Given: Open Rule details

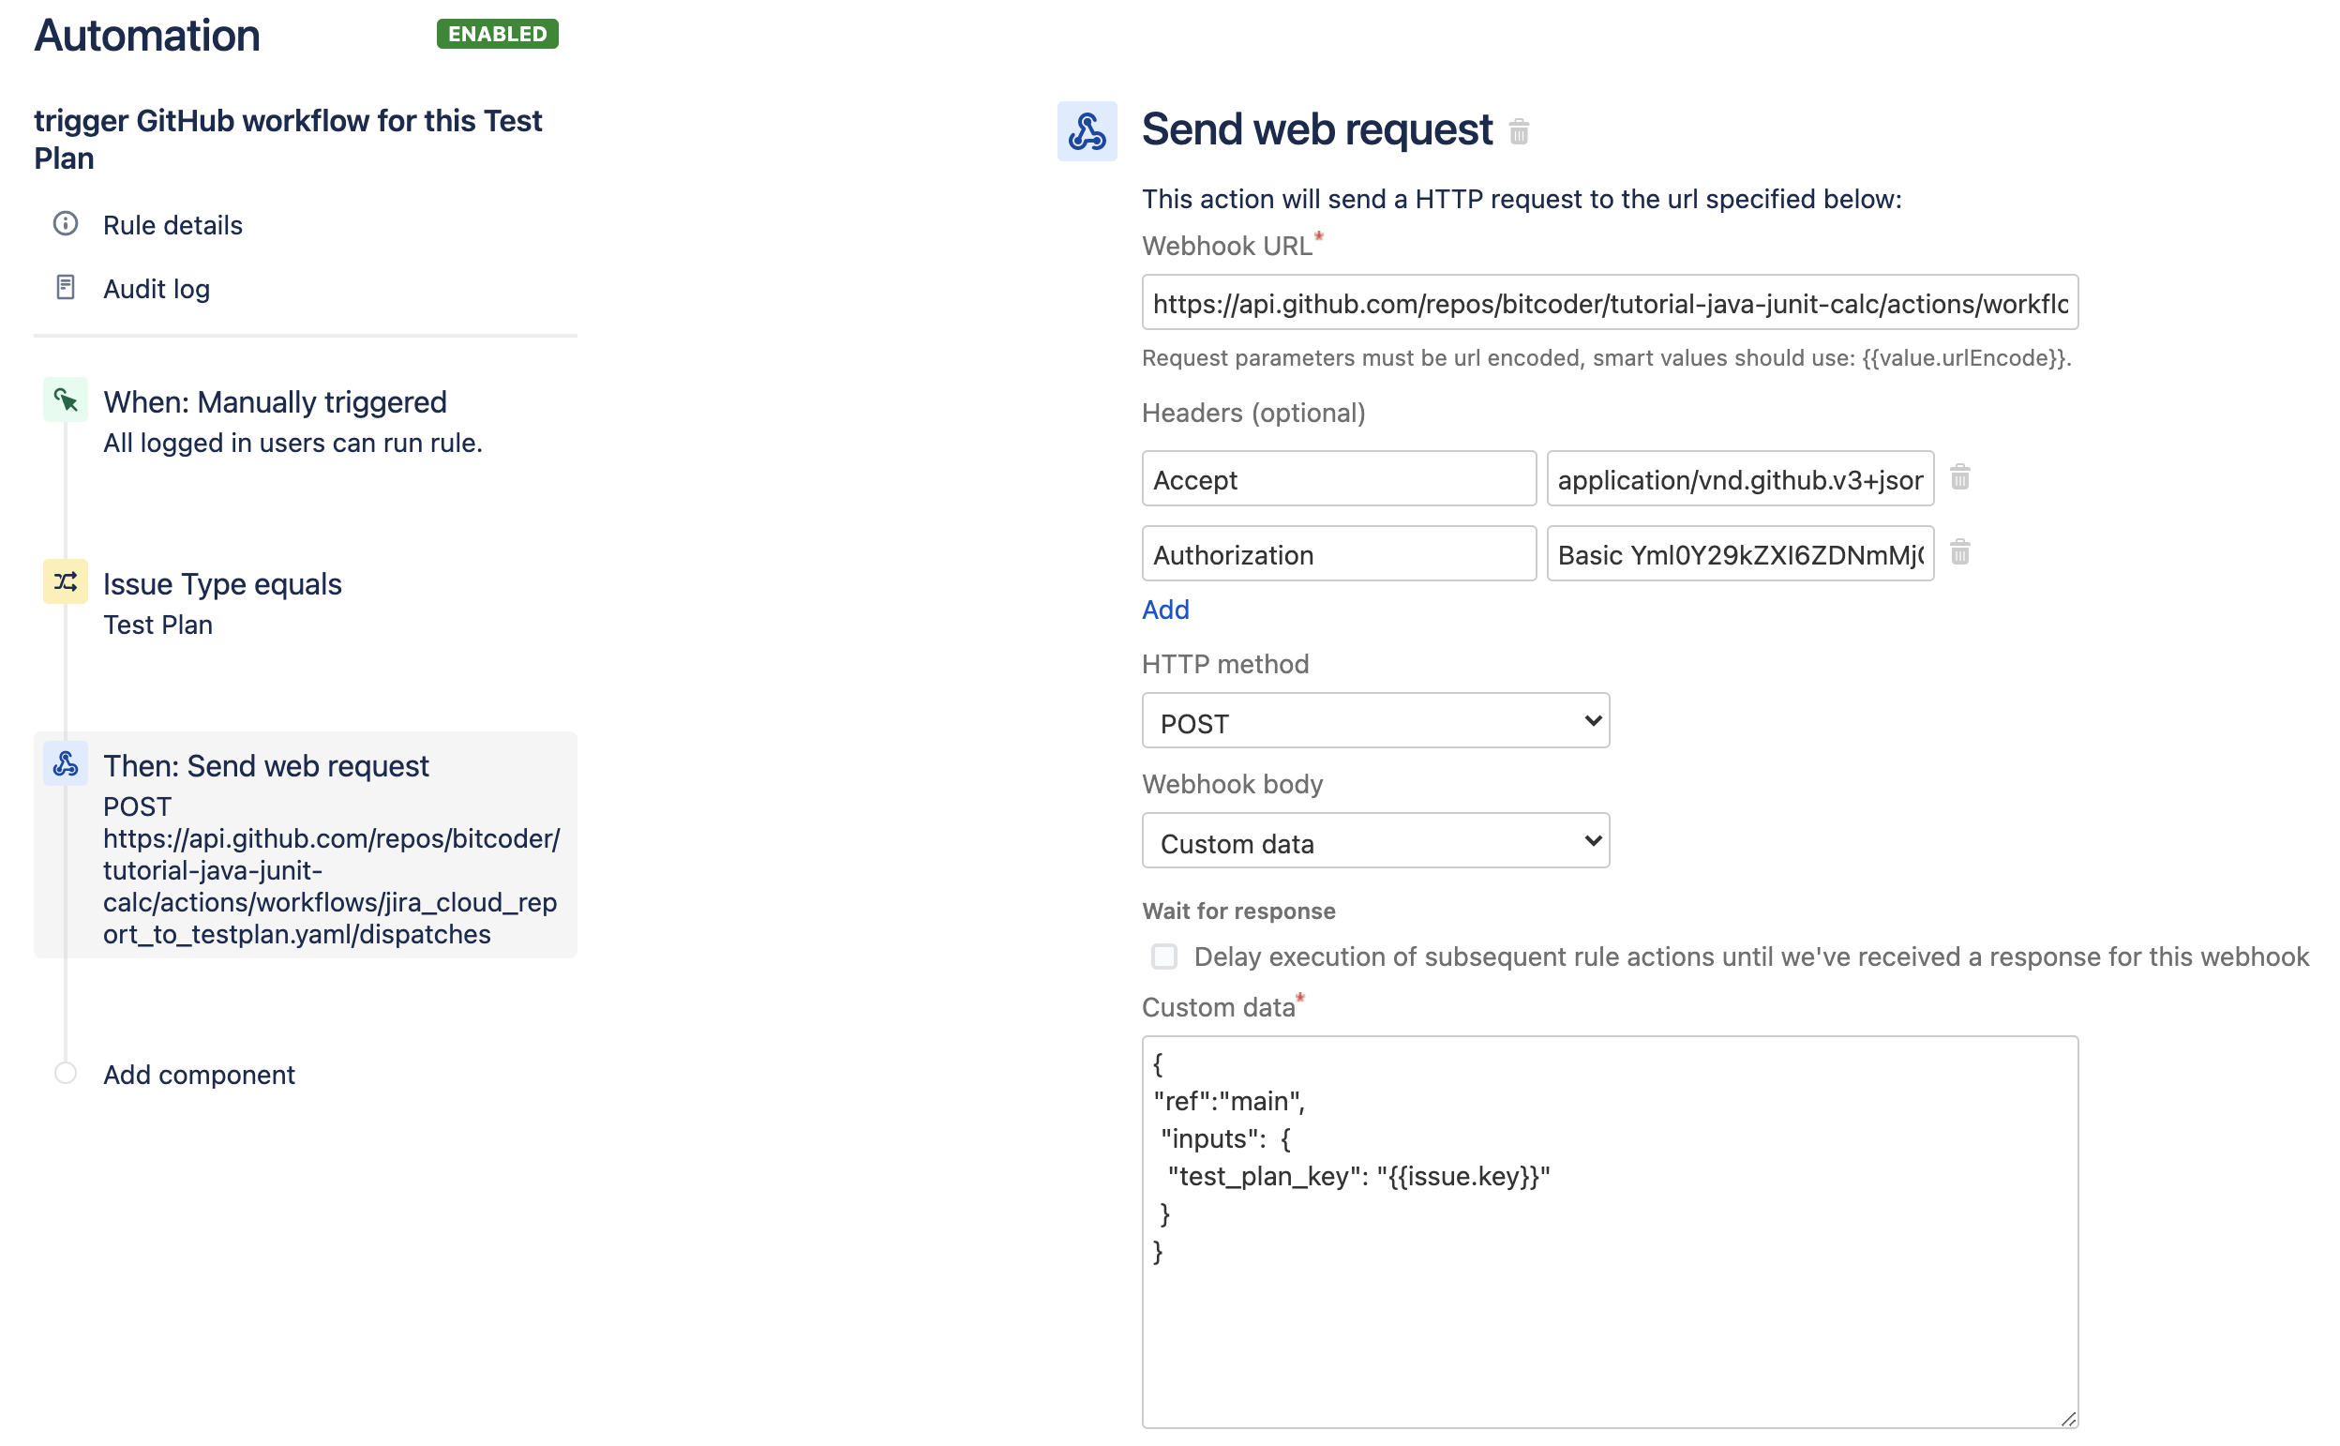Looking at the screenshot, I should tap(172, 225).
